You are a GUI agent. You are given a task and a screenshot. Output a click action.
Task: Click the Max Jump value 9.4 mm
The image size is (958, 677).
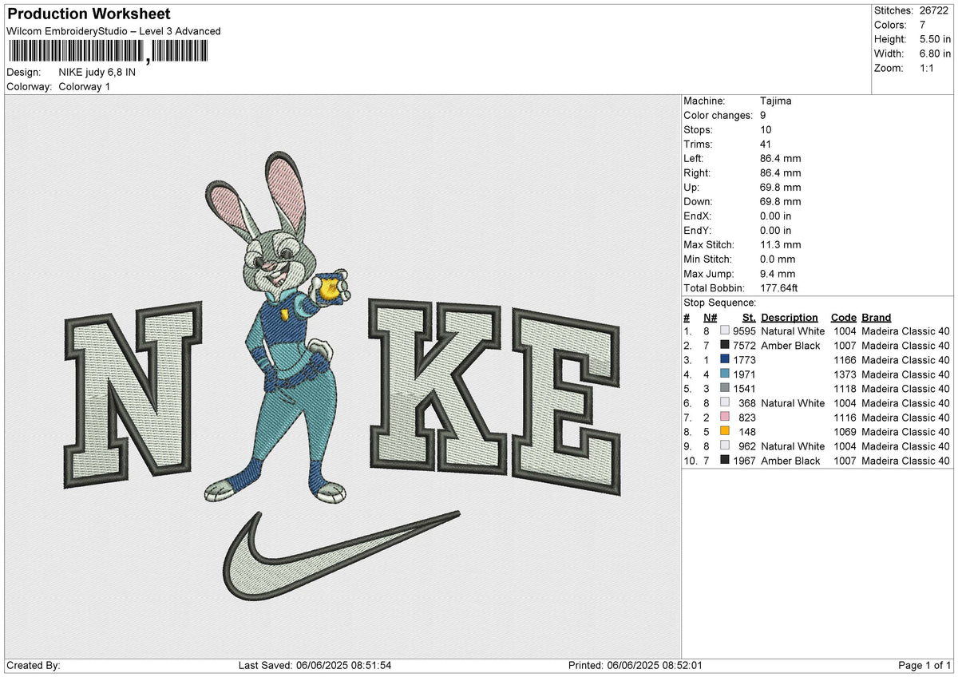(778, 274)
